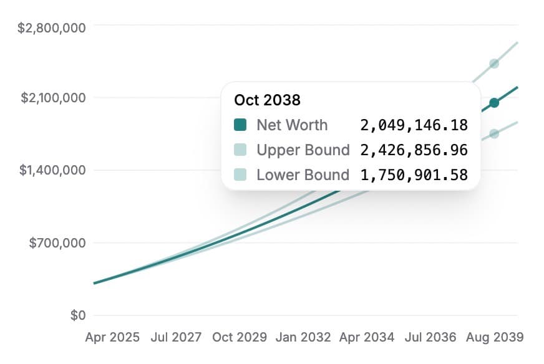Click the Oct 2038 tooltip heading

(267, 99)
